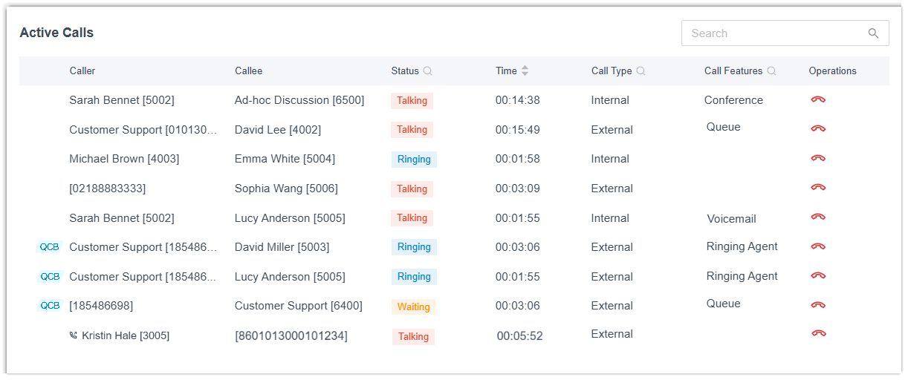The image size is (908, 380).
Task: Sort calls by the Time column
Action: click(x=525, y=71)
